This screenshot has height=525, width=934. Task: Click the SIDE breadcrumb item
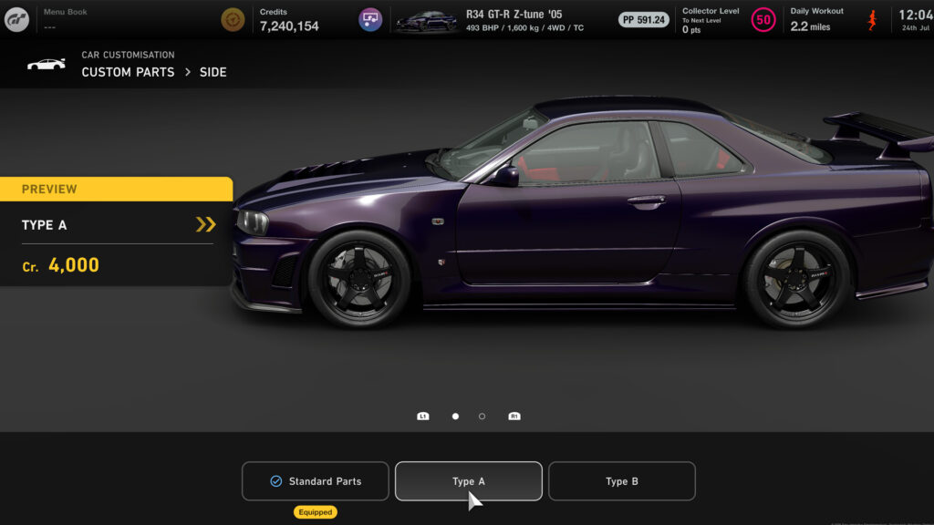coord(213,72)
